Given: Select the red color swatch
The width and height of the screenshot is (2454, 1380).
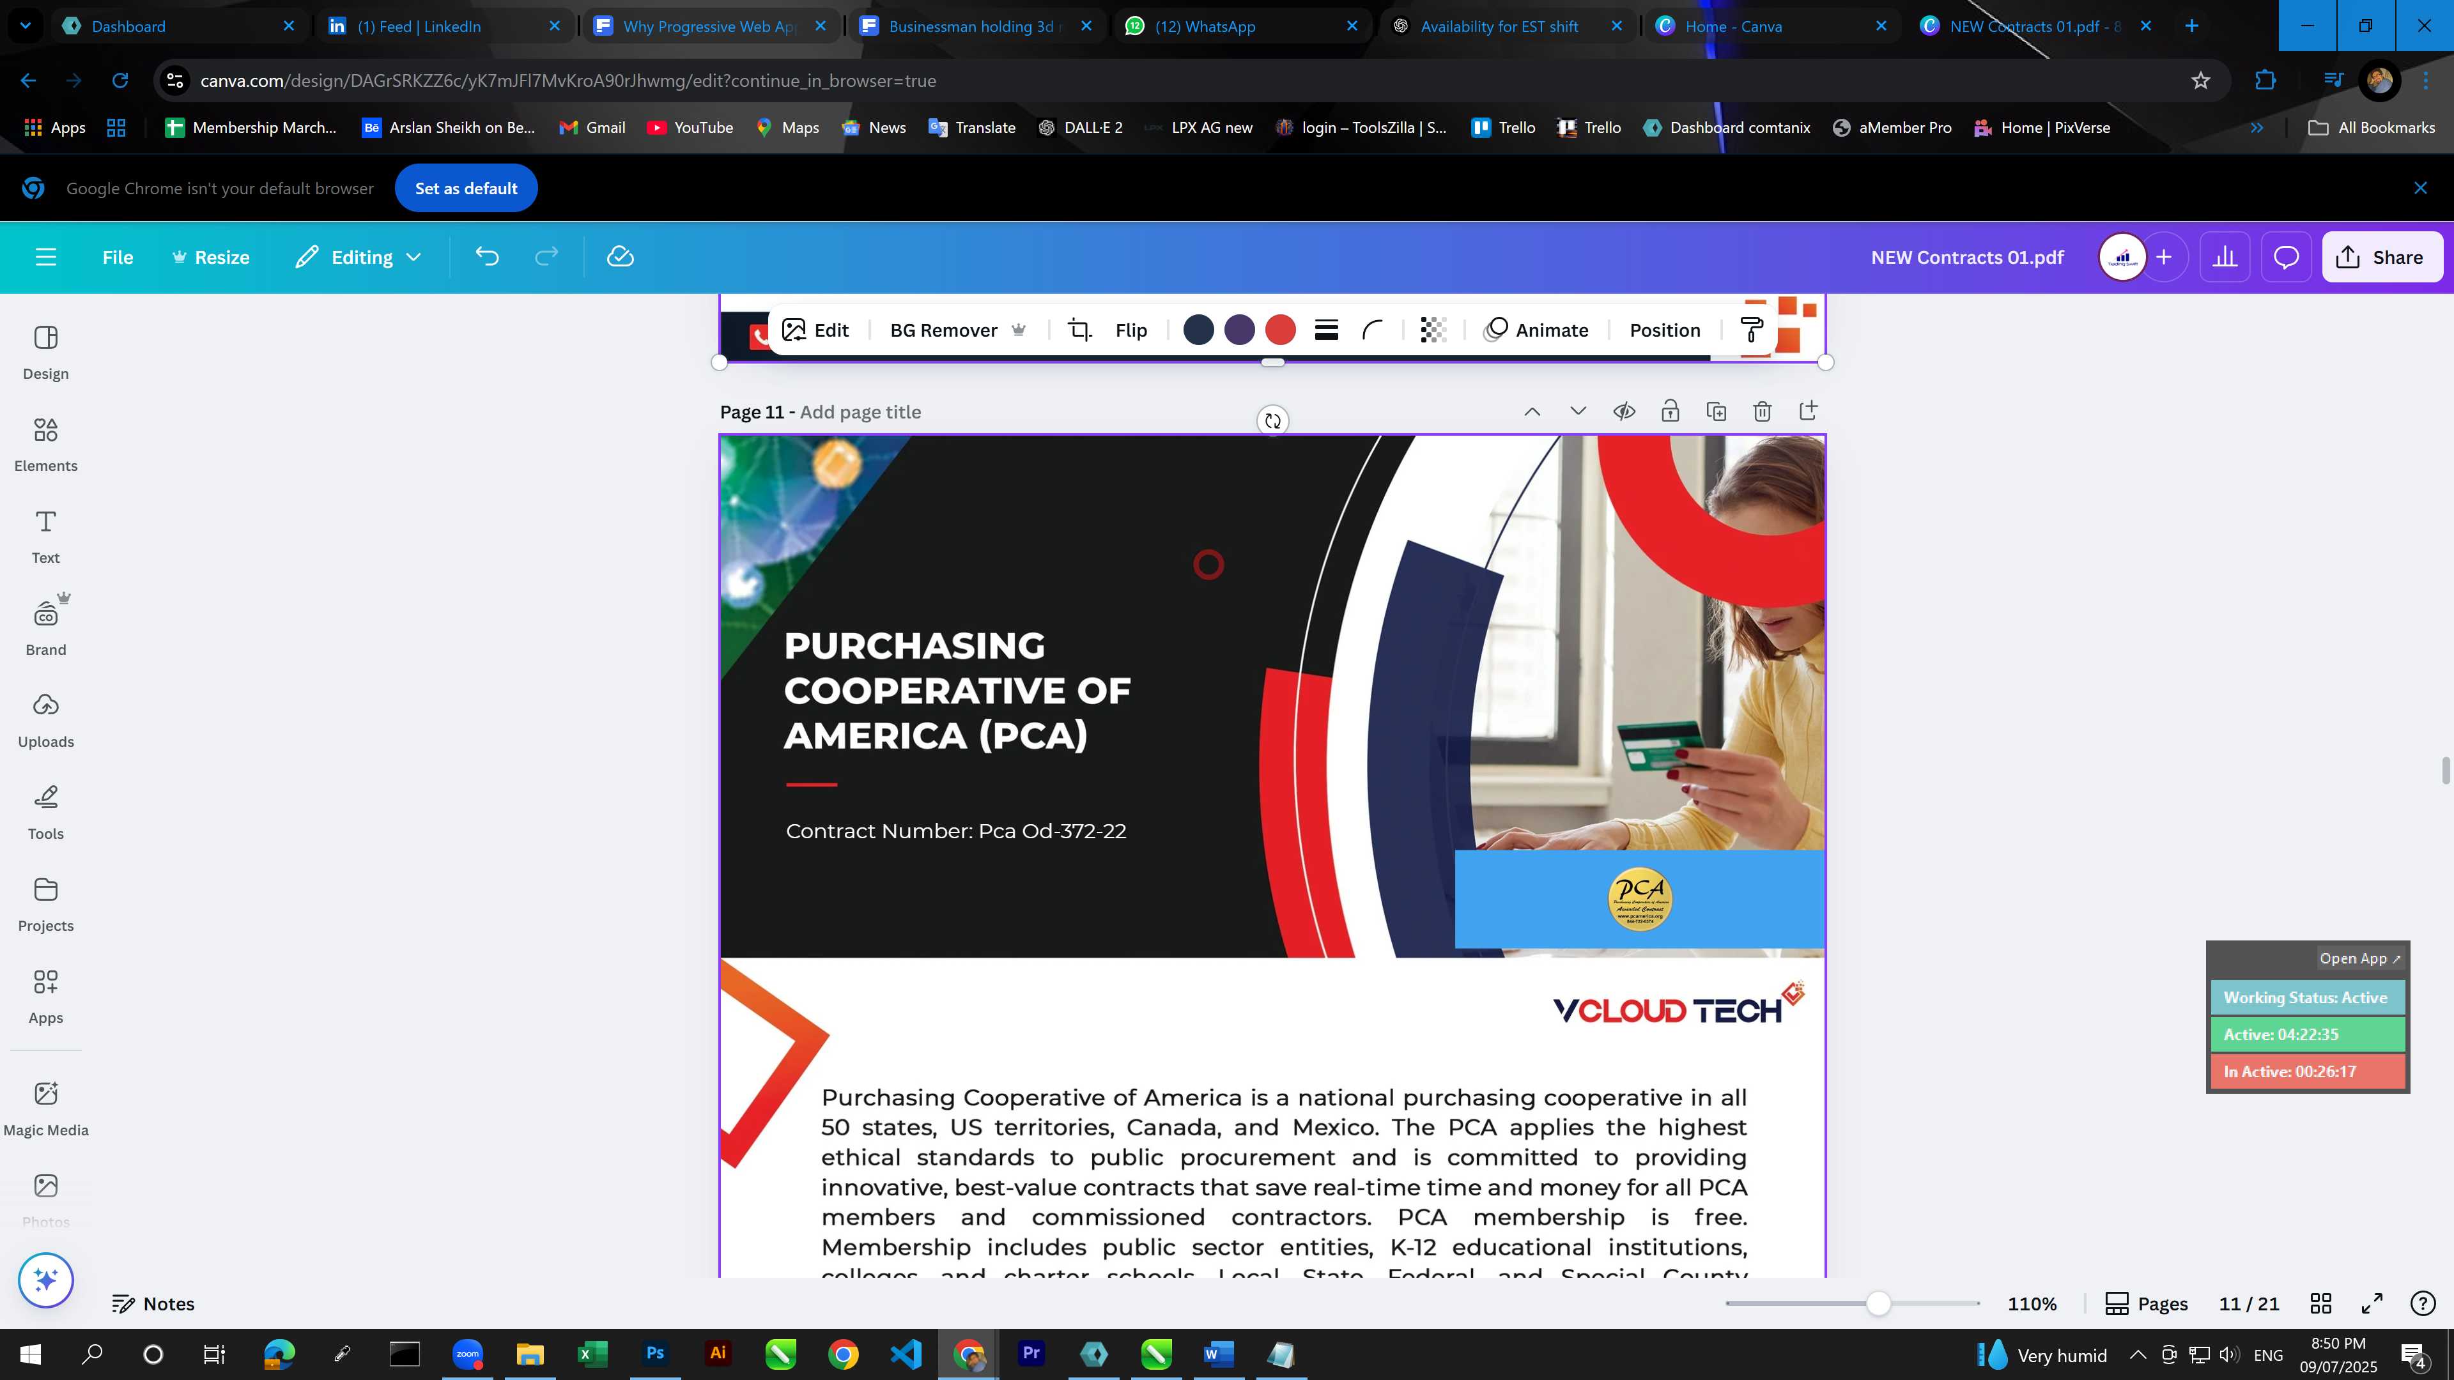Looking at the screenshot, I should point(1280,330).
